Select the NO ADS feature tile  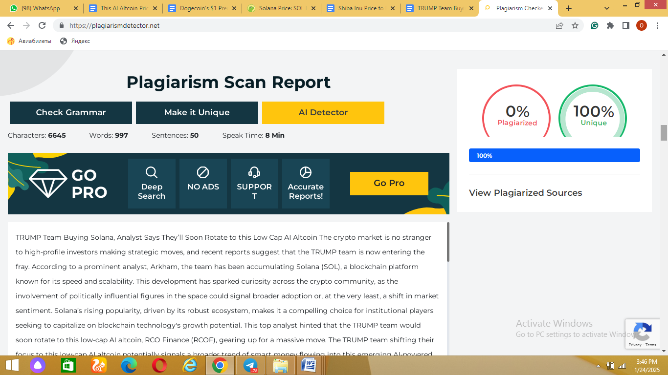203,184
